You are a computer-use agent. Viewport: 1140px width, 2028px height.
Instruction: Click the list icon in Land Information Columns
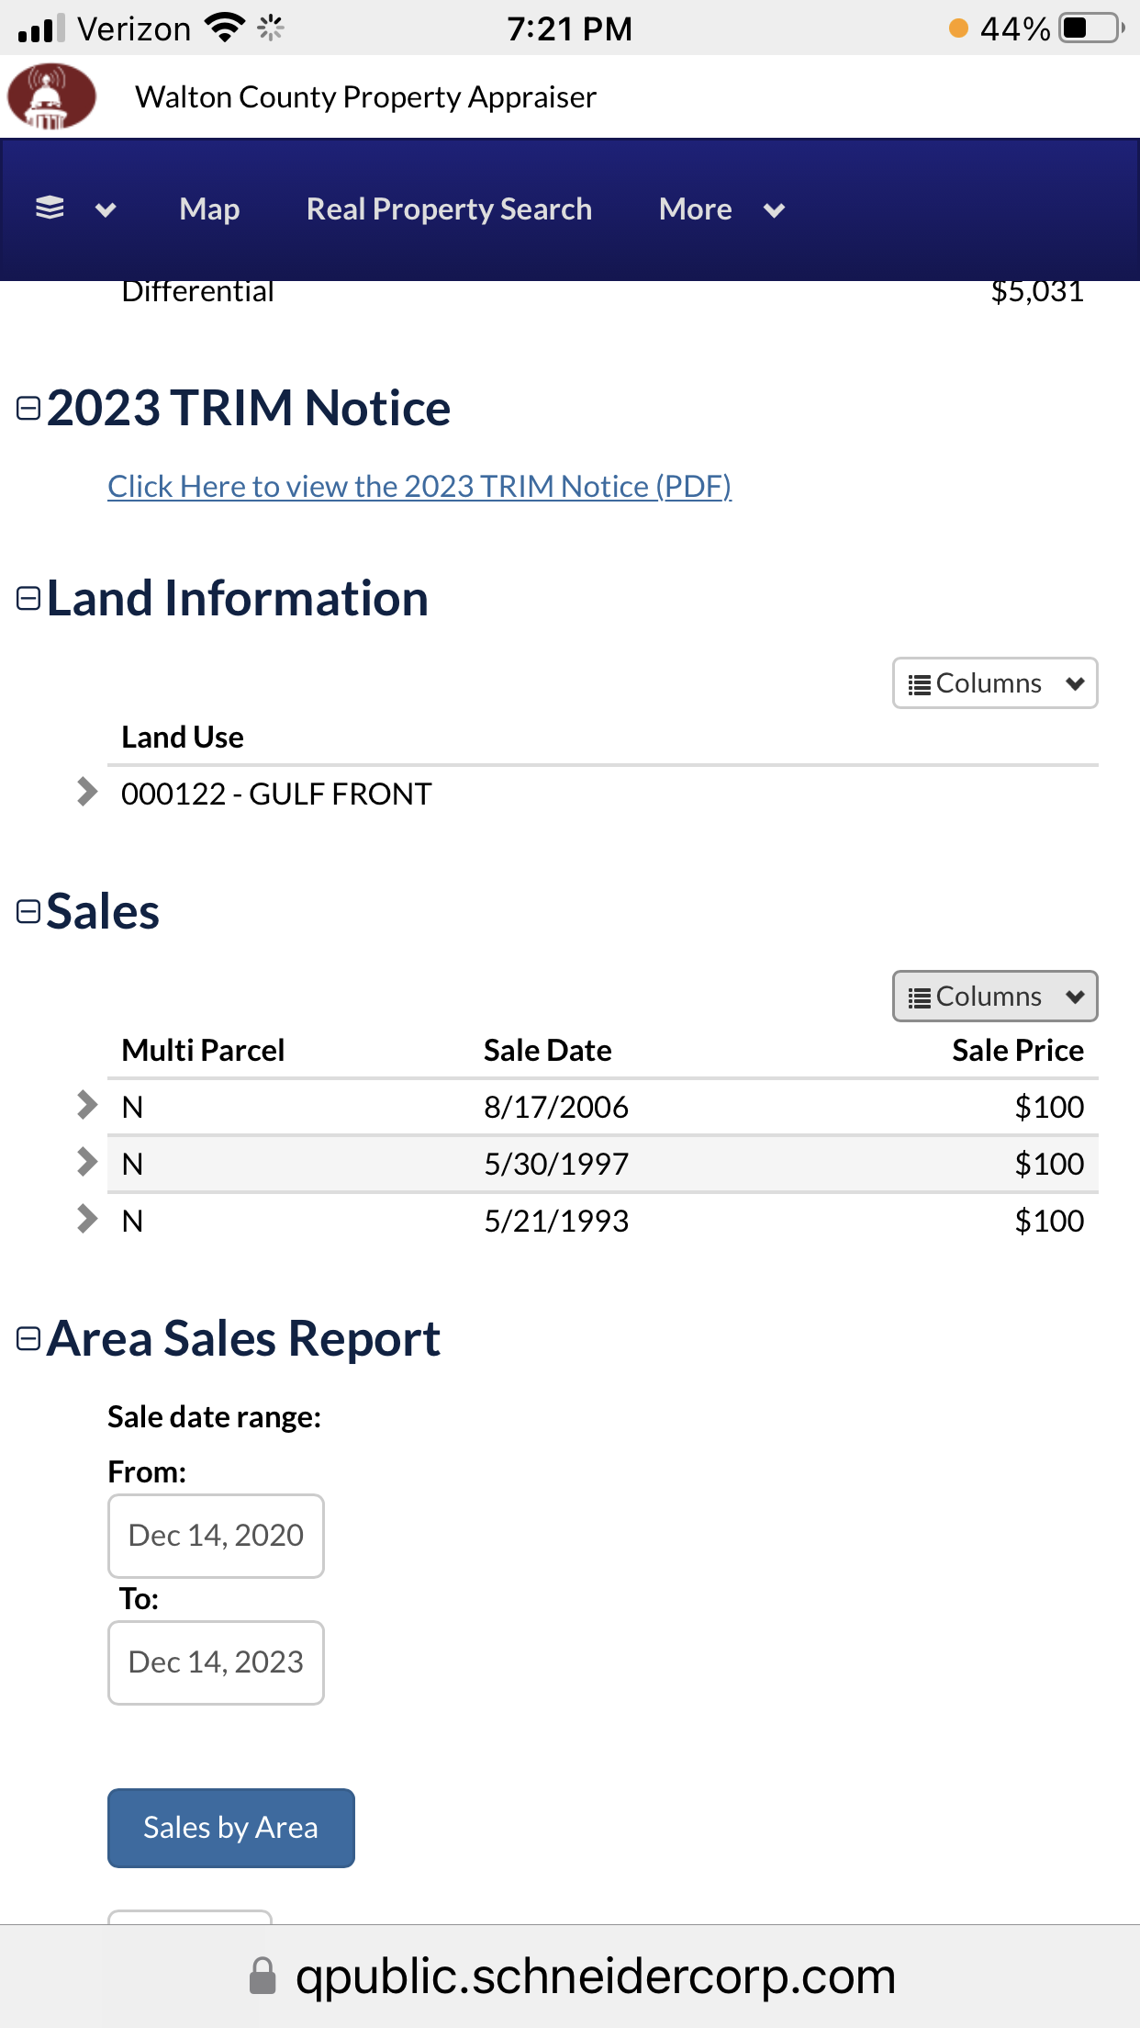point(919,684)
